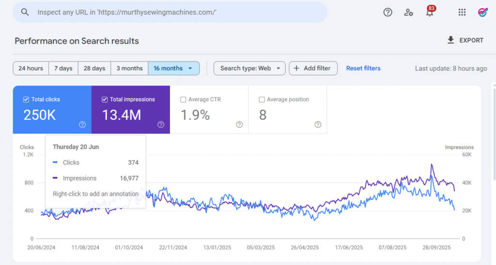Click the Add filter button

(313, 68)
